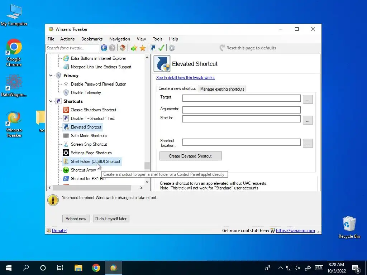Select the Create a new shortcut tab
The height and width of the screenshot is (275, 367).
(177, 88)
